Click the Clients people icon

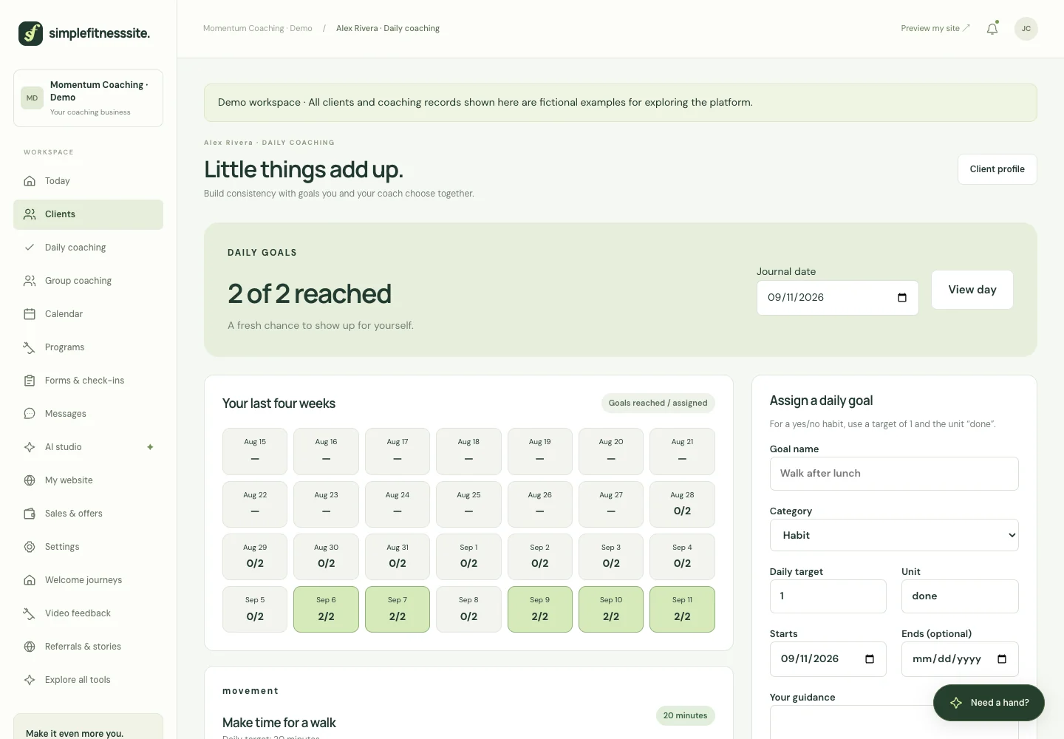(x=30, y=214)
